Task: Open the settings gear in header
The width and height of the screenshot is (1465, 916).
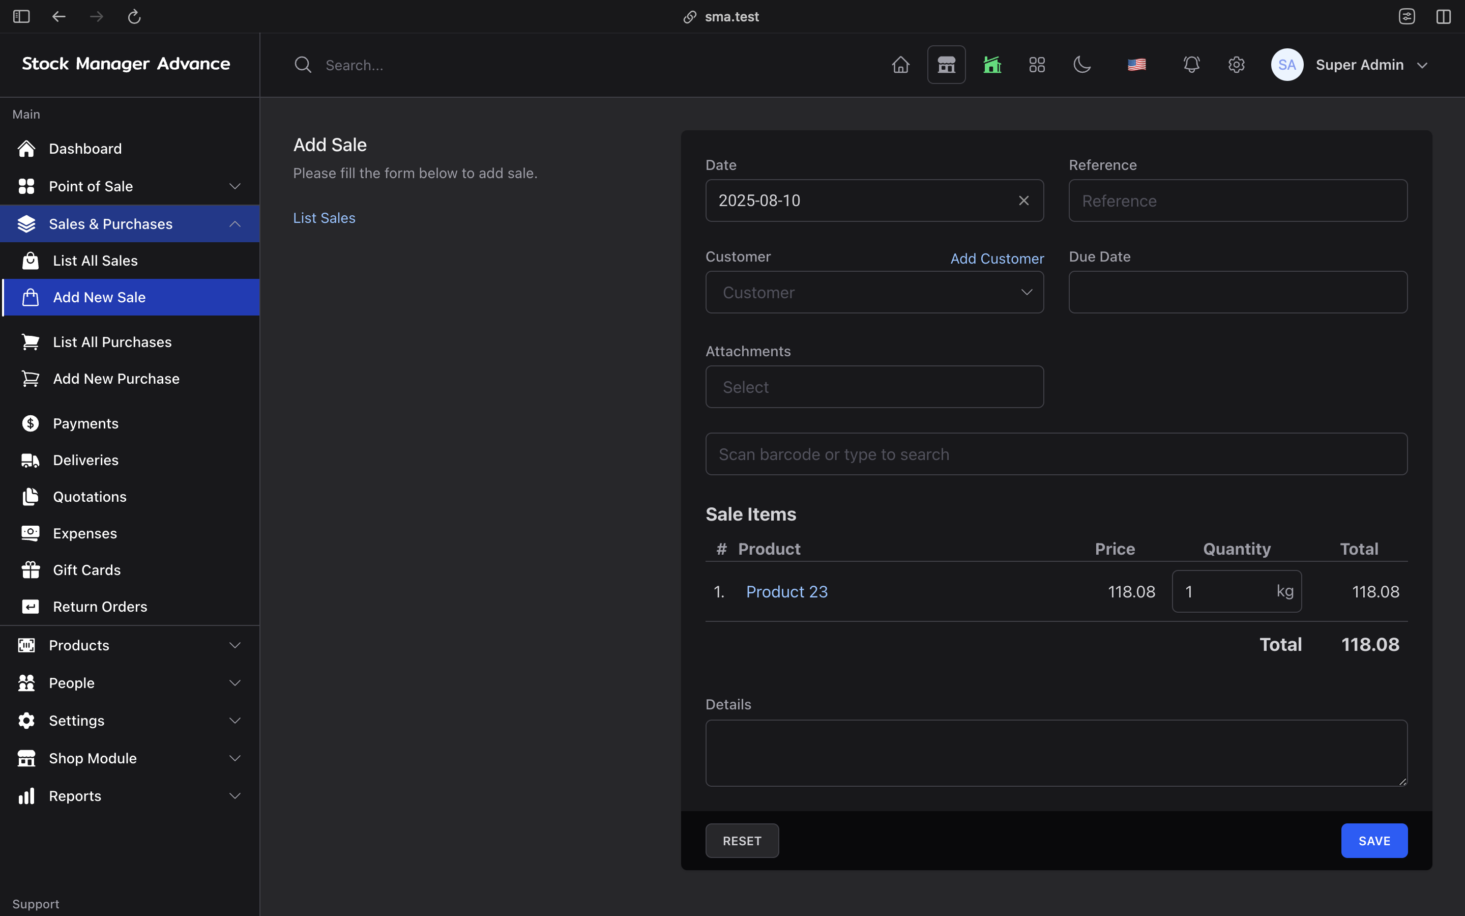Action: (1236, 65)
